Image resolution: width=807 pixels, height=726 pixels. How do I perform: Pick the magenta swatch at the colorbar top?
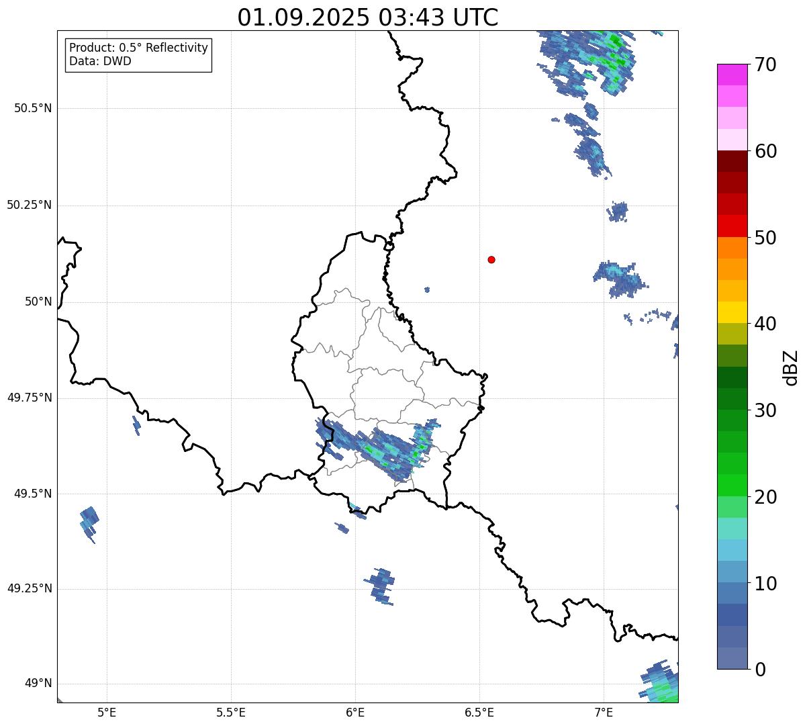click(732, 75)
